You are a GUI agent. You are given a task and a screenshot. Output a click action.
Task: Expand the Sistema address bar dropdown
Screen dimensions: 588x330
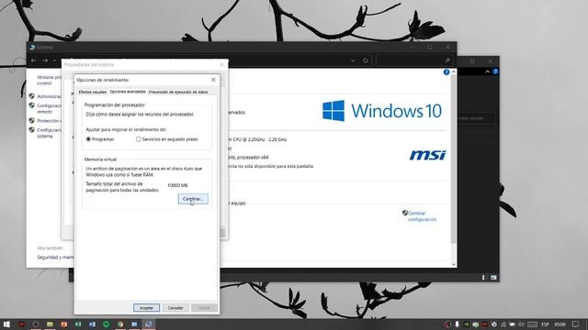click(x=353, y=60)
